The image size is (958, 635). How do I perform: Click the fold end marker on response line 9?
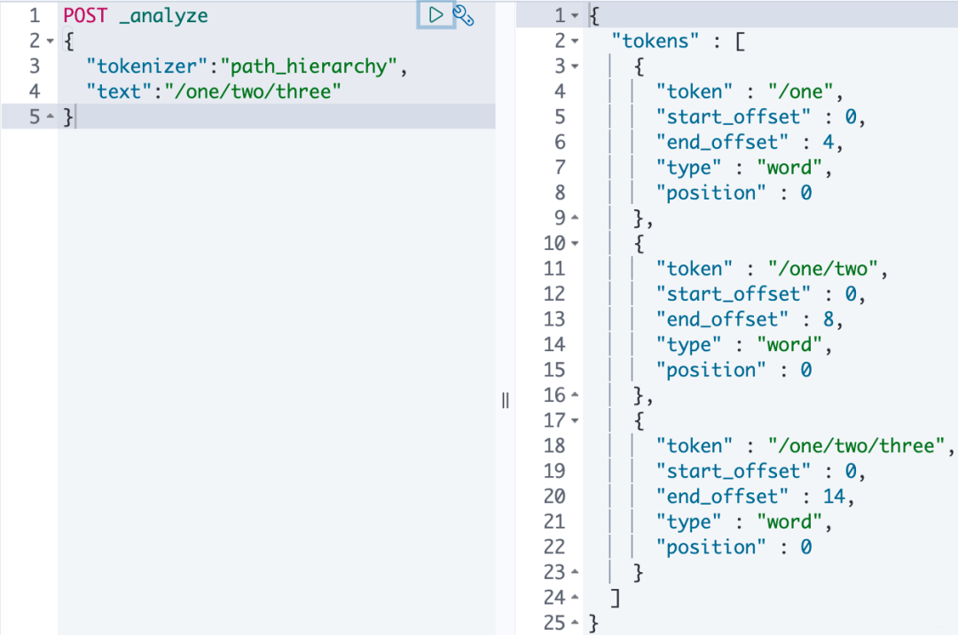click(x=575, y=217)
